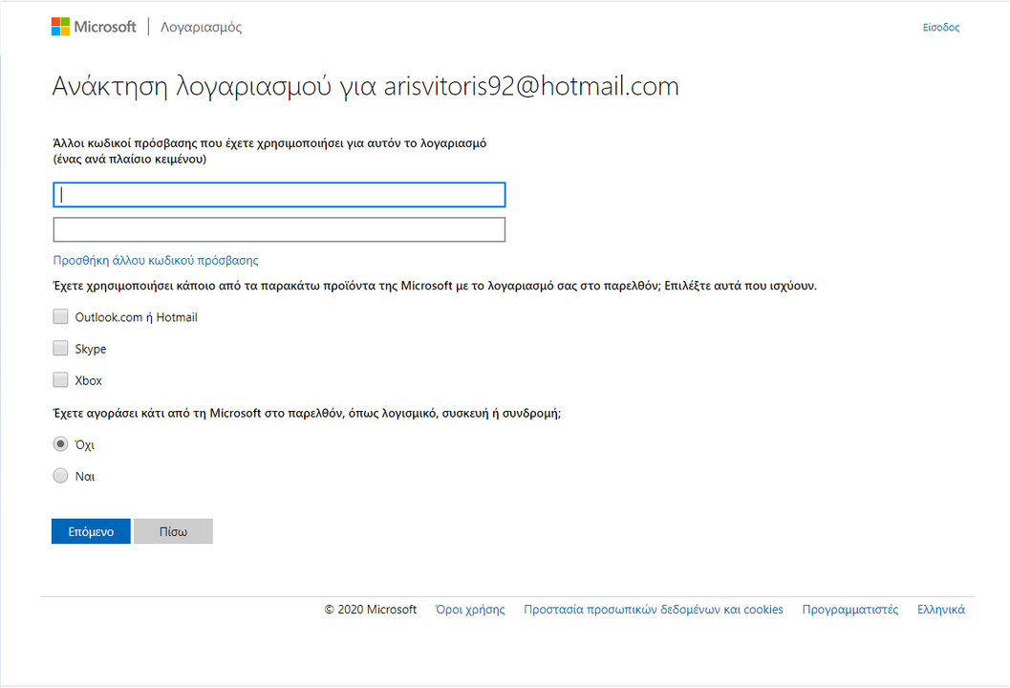The image size is (1010, 688).
Task: Tick the Skype checkbox
Action: pyautogui.click(x=60, y=349)
